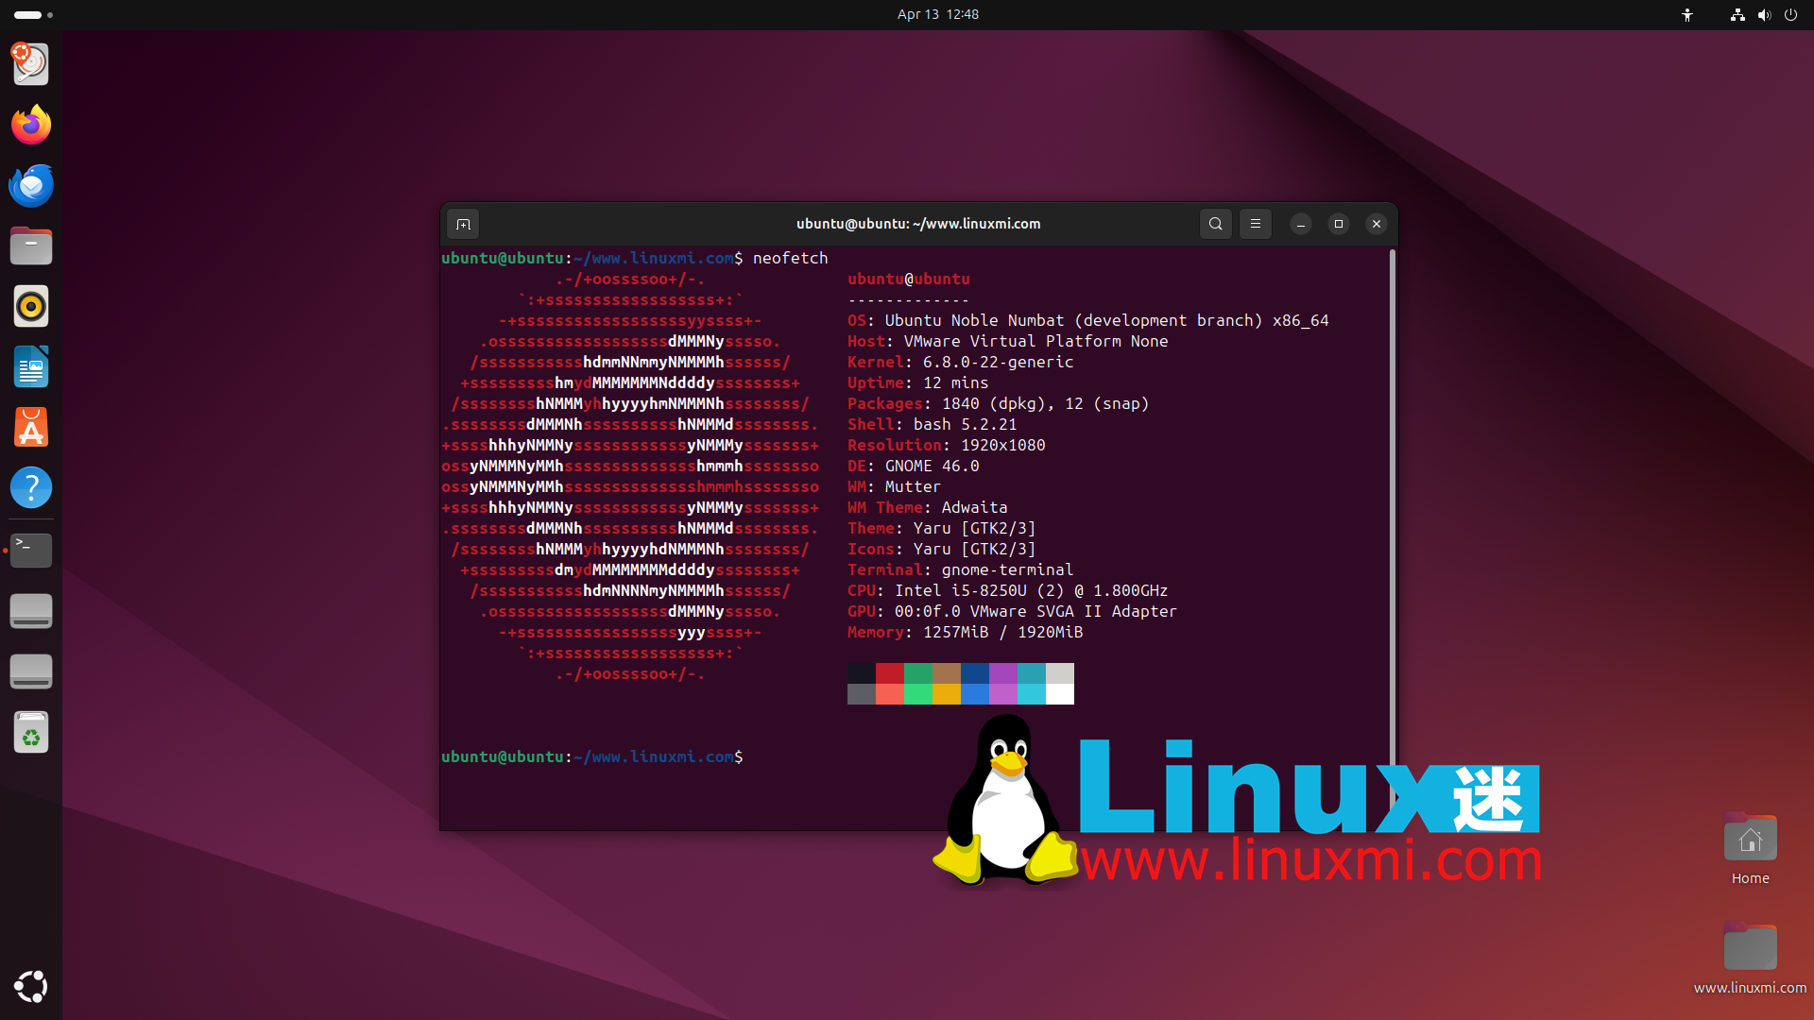Image resolution: width=1814 pixels, height=1020 pixels.
Task: Open the App Center dock icon
Action: [30, 427]
